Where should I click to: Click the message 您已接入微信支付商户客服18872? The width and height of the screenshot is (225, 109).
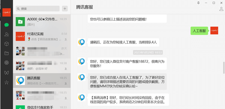(x=127, y=64)
